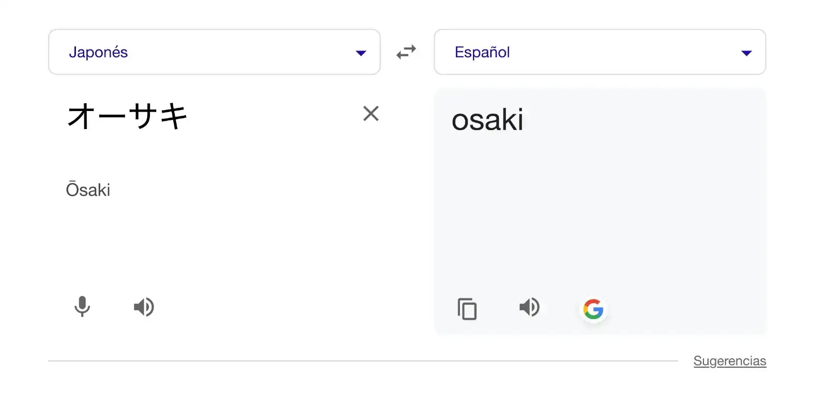Click the Google logo icon
The width and height of the screenshot is (827, 410).
pos(593,309)
